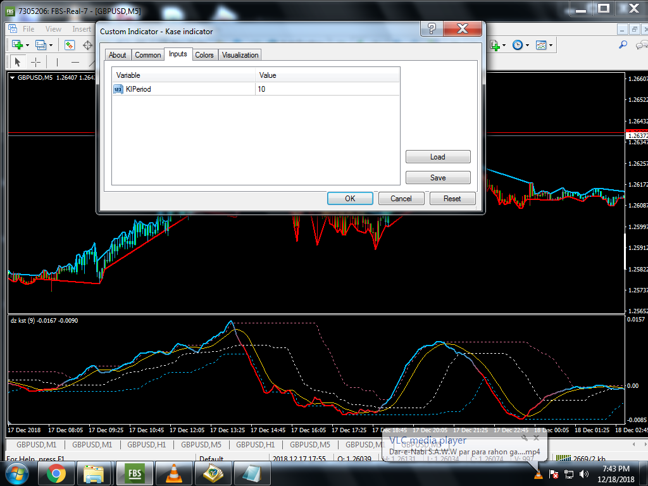Open Google Chrome from the taskbar
This screenshot has height=486, width=648.
[x=56, y=473]
